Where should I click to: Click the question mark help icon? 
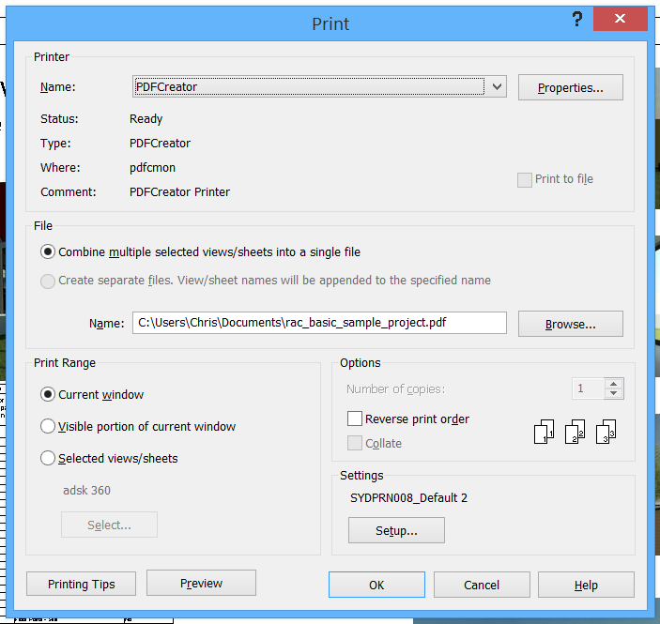(577, 21)
